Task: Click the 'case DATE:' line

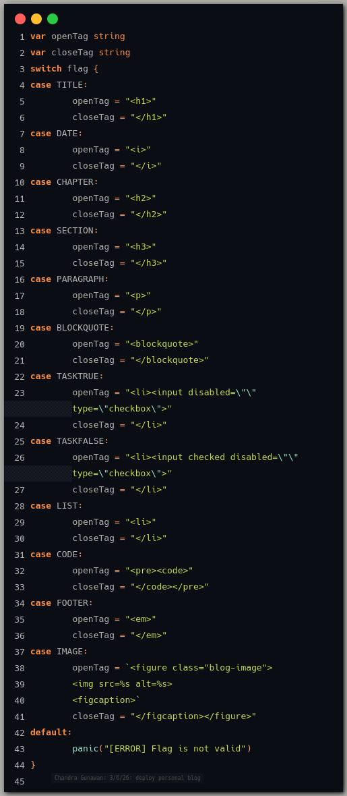Action: click(x=57, y=134)
